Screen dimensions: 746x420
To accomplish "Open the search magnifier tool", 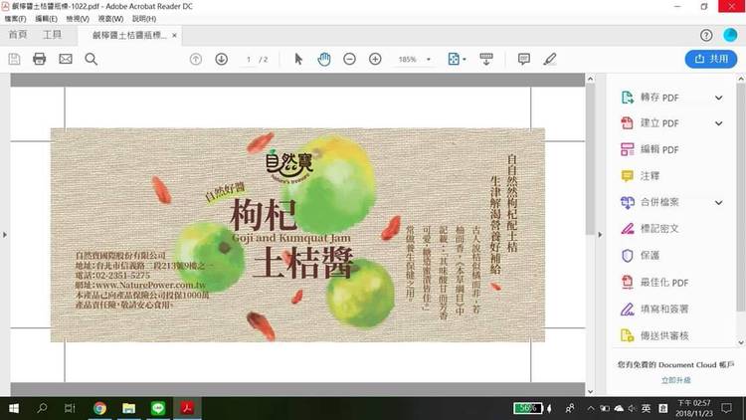I will point(92,60).
